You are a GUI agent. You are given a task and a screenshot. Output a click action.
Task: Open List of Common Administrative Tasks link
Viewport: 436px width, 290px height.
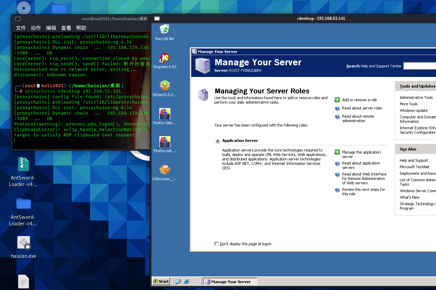[417, 182]
